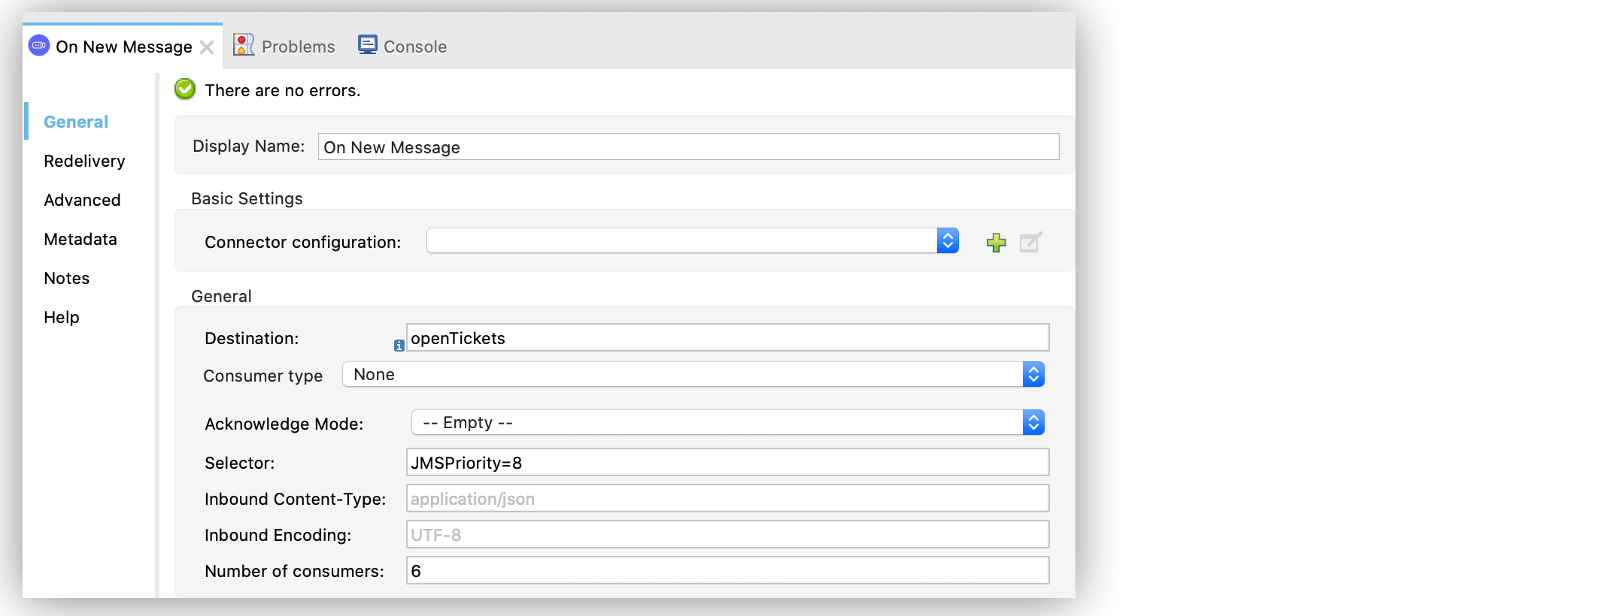Focus the Number of consumers field

tap(727, 571)
